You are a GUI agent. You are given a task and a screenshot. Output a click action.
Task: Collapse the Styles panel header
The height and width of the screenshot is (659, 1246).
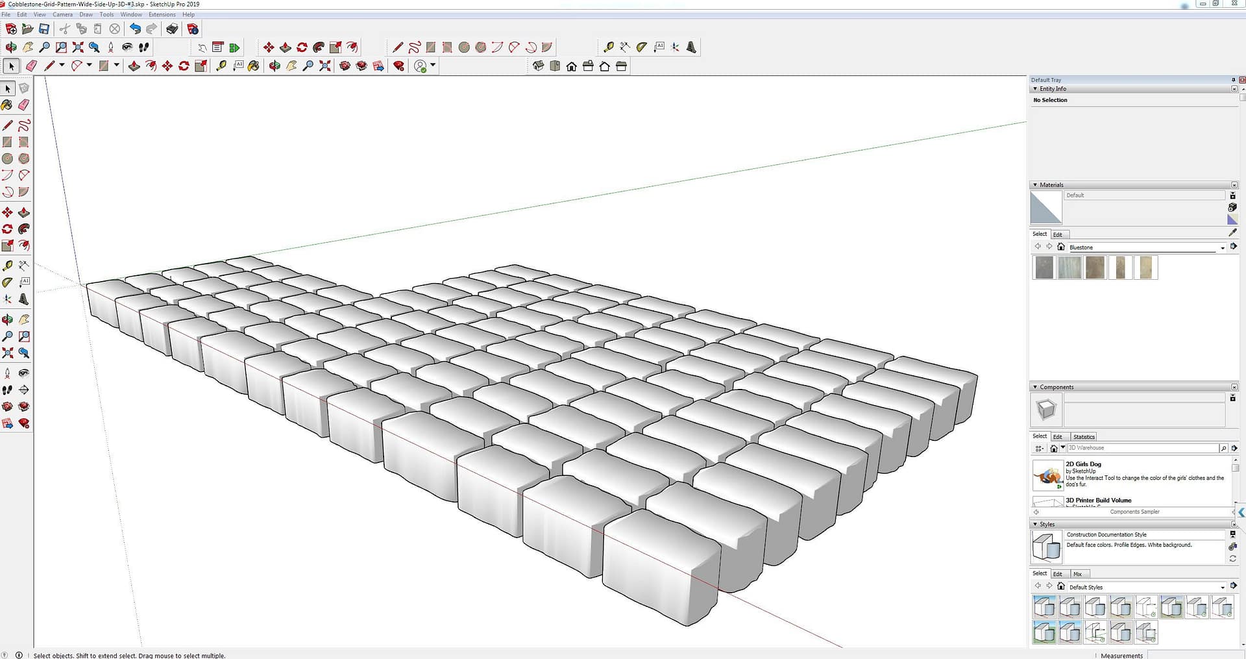[x=1035, y=524]
